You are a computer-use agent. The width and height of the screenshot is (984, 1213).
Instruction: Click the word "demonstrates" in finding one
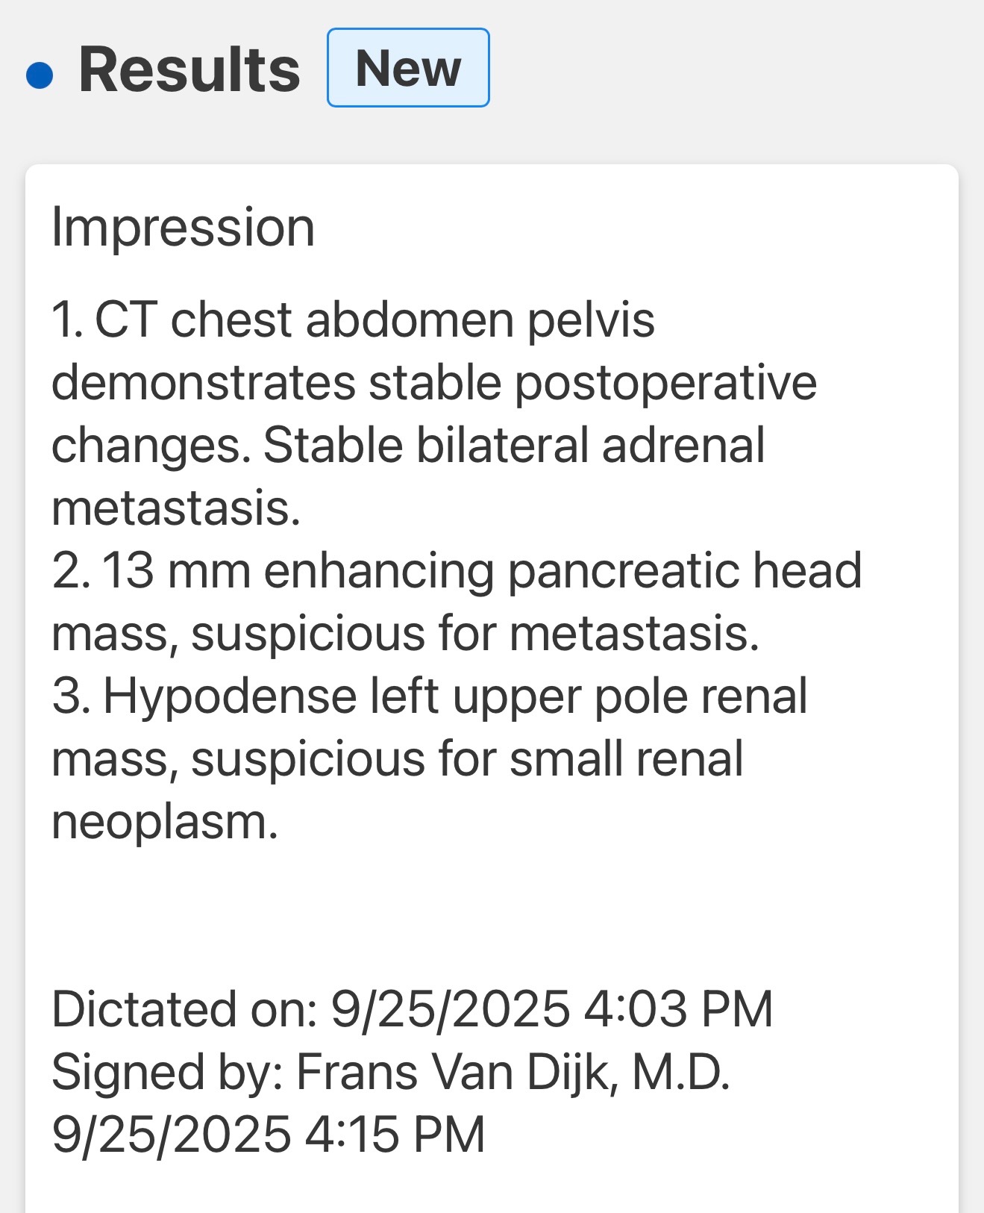[203, 383]
